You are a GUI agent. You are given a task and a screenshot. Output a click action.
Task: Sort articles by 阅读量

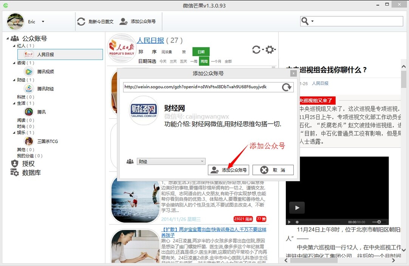pyautogui.click(x=166, y=52)
